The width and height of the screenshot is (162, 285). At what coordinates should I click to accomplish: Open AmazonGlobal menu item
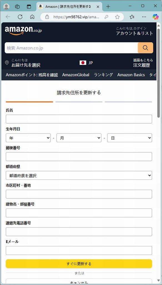tap(76, 75)
